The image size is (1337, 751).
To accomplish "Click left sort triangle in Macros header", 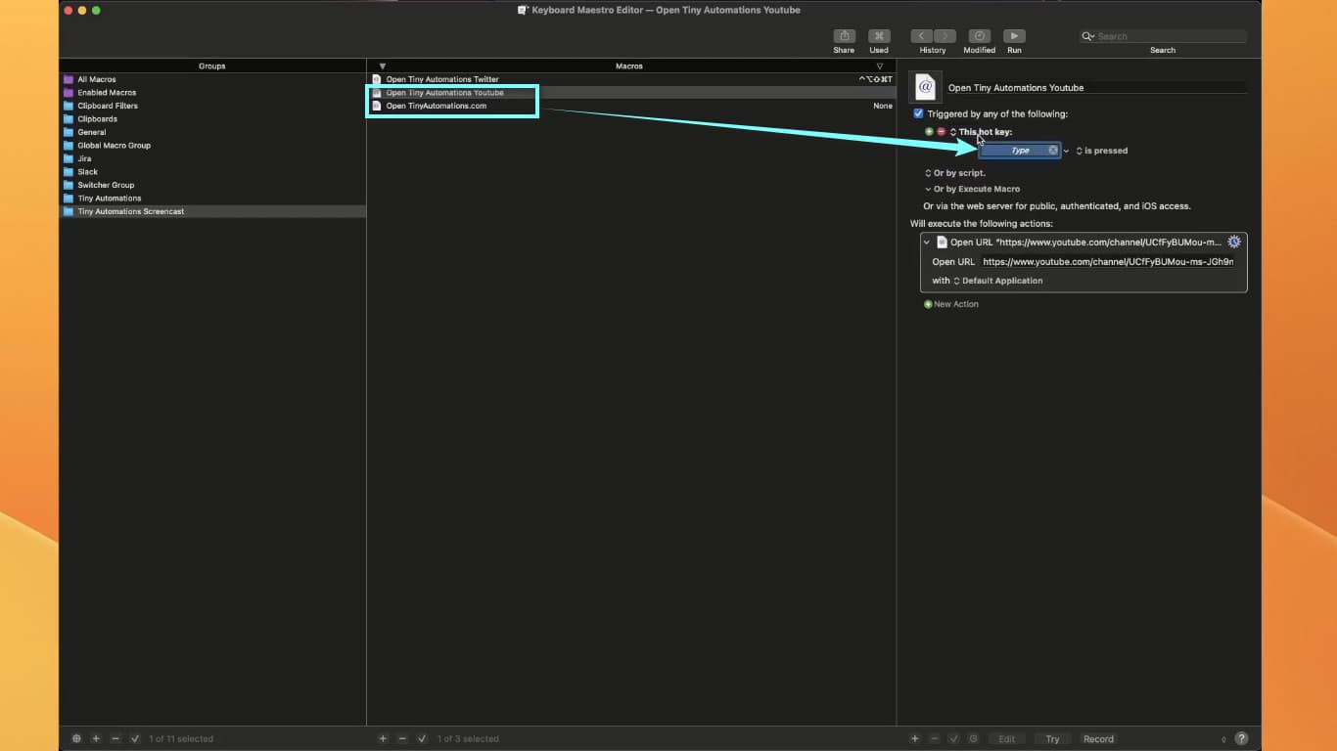I will pyautogui.click(x=383, y=66).
